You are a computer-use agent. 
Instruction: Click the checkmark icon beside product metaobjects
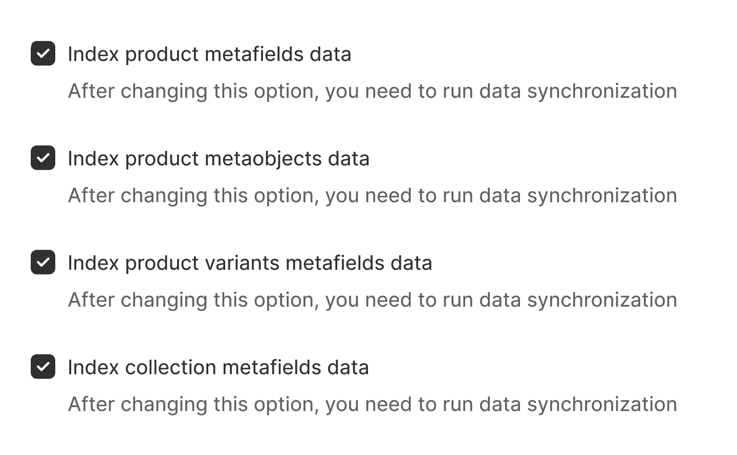43,158
